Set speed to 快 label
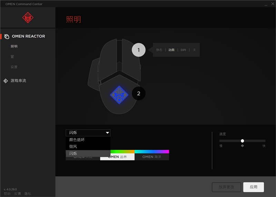The width and height of the screenshot is (276, 197). click(264, 146)
